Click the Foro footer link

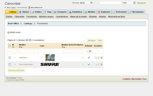(145, 79)
